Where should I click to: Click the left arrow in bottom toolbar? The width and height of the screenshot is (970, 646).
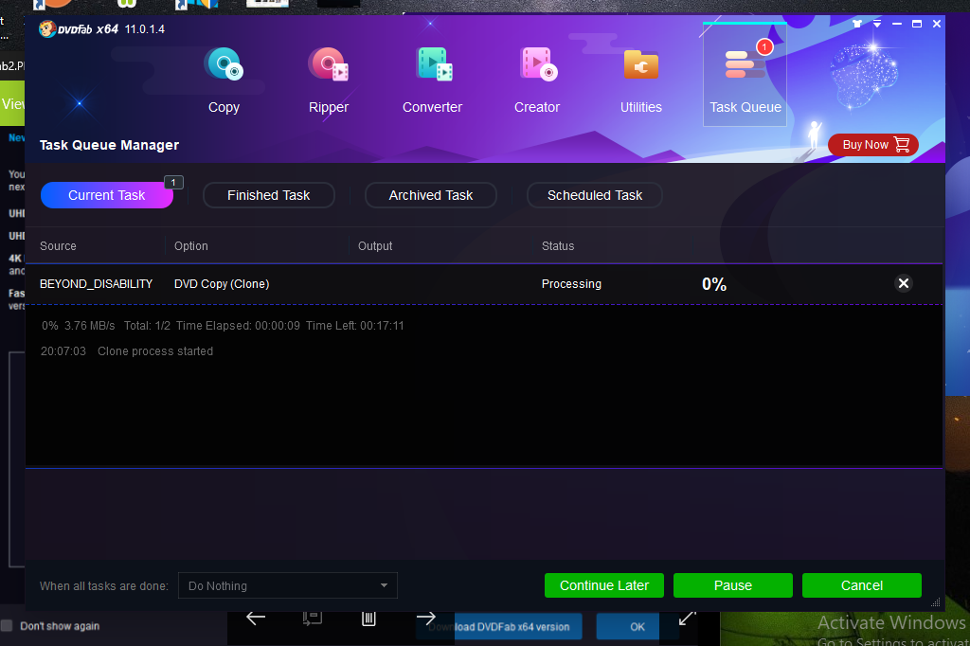[x=256, y=618]
